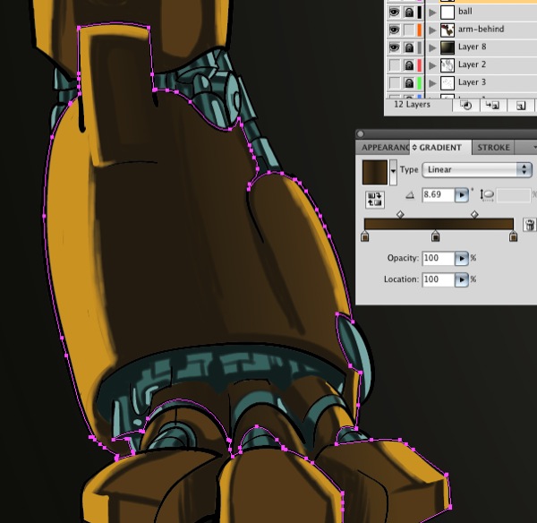Select the 'Layer 2' name
The height and width of the screenshot is (523, 537).
click(472, 64)
